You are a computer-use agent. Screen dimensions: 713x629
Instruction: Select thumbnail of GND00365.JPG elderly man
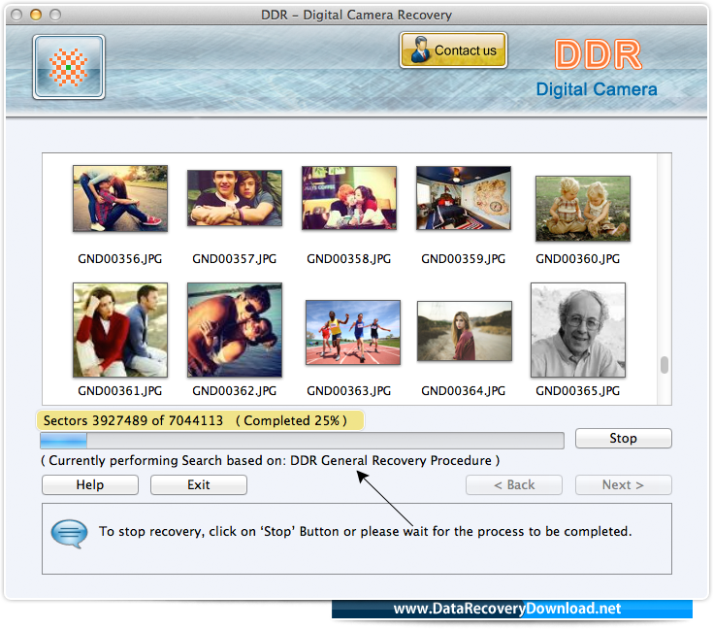pyautogui.click(x=578, y=330)
